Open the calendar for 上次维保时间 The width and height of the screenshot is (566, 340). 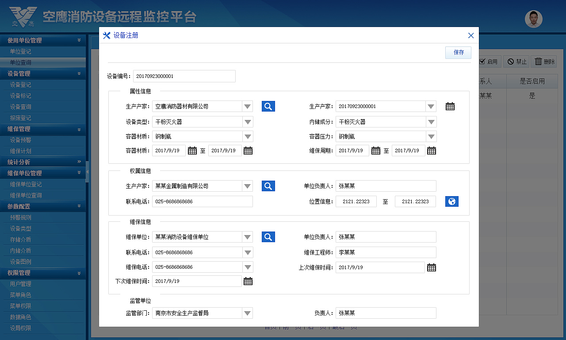[x=432, y=267]
